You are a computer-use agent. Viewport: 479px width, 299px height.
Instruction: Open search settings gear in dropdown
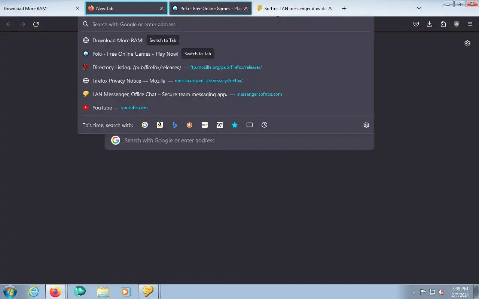coord(366,125)
